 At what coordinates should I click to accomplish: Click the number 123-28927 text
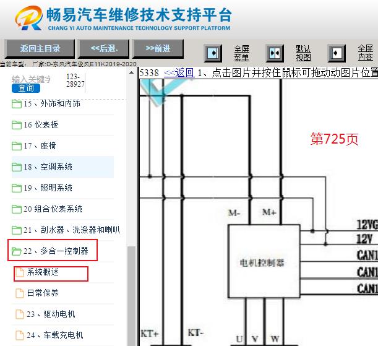point(75,80)
